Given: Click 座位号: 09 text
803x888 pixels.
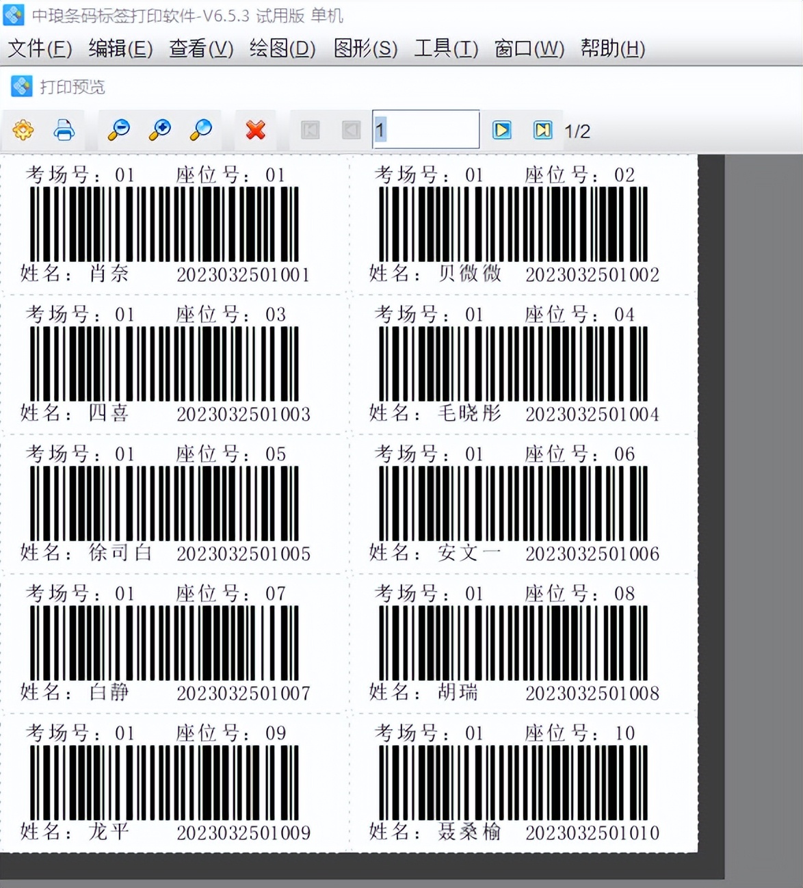Looking at the screenshot, I should (x=231, y=733).
